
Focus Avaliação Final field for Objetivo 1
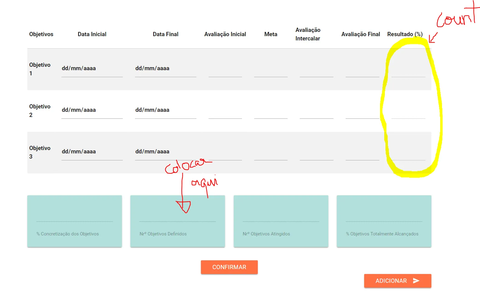pos(362,69)
